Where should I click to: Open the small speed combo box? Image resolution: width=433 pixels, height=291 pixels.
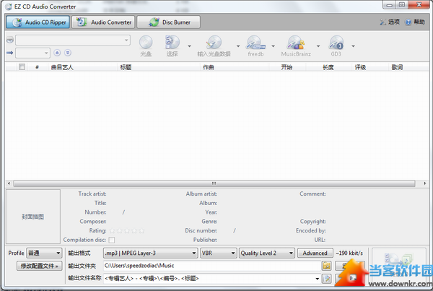tap(32, 53)
